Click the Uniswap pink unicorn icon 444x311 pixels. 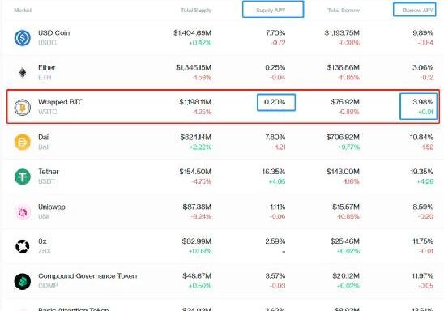click(x=23, y=211)
